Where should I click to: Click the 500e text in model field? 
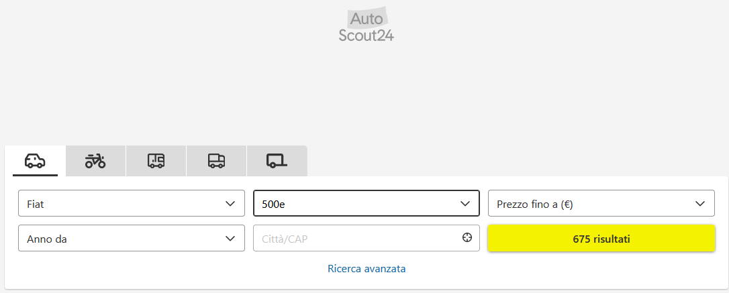click(273, 204)
